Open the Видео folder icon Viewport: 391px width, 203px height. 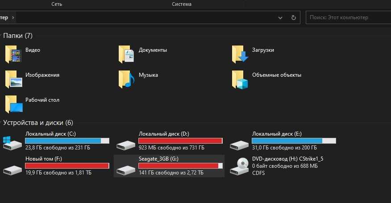[13, 54]
